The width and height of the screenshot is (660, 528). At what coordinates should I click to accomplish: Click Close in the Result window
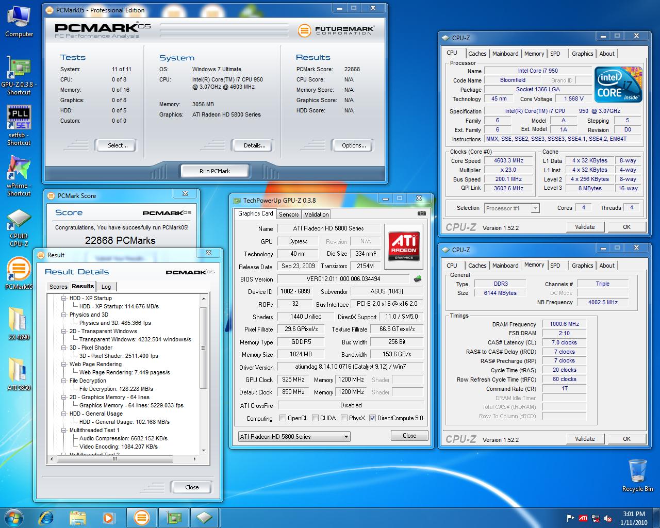click(192, 487)
